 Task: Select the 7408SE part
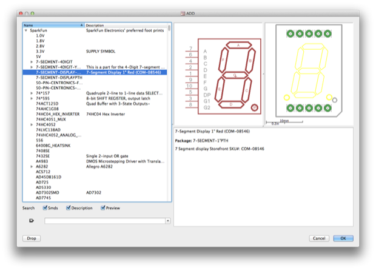[42, 150]
